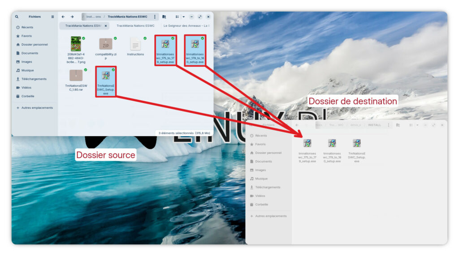Viewport: 459px width, 256px height.
Task: Click the INSTALL path segment in the destination window
Action: (374, 125)
